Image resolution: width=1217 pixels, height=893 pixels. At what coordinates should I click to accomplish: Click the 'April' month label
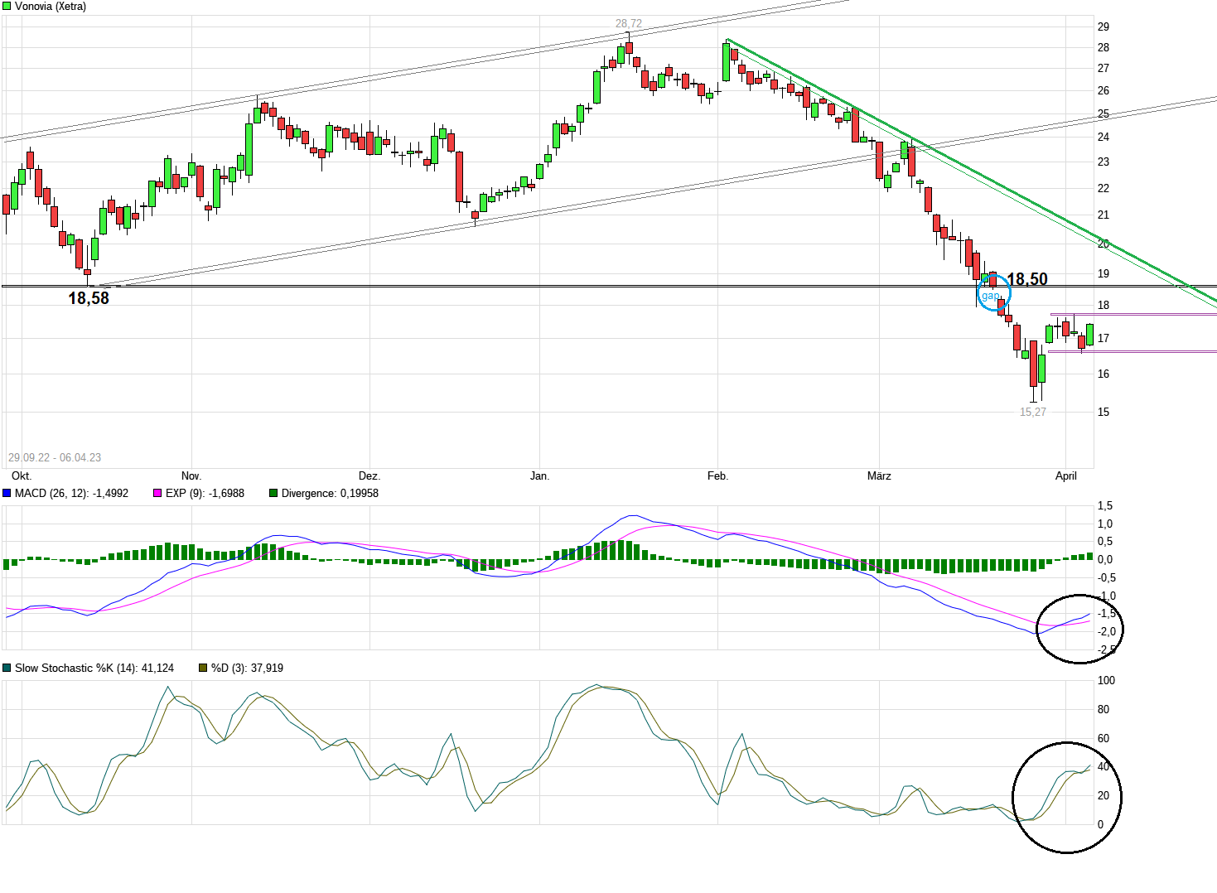coord(1066,476)
